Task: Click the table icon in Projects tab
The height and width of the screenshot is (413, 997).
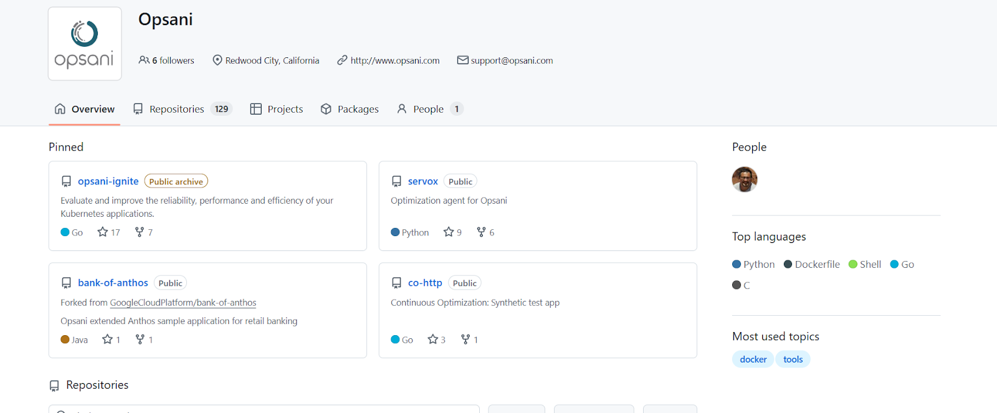Action: coord(255,109)
